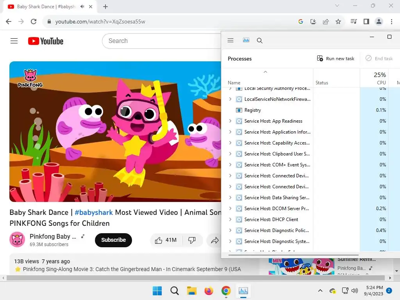400x300 pixels.
Task: Sort processes by Name column
Action: point(267,78)
